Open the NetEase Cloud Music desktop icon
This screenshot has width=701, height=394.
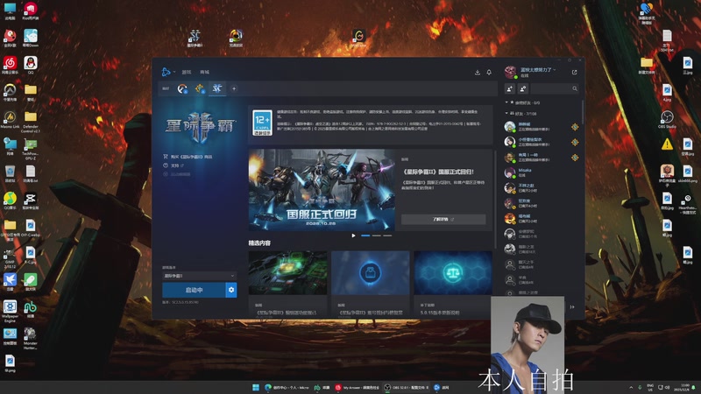10,65
